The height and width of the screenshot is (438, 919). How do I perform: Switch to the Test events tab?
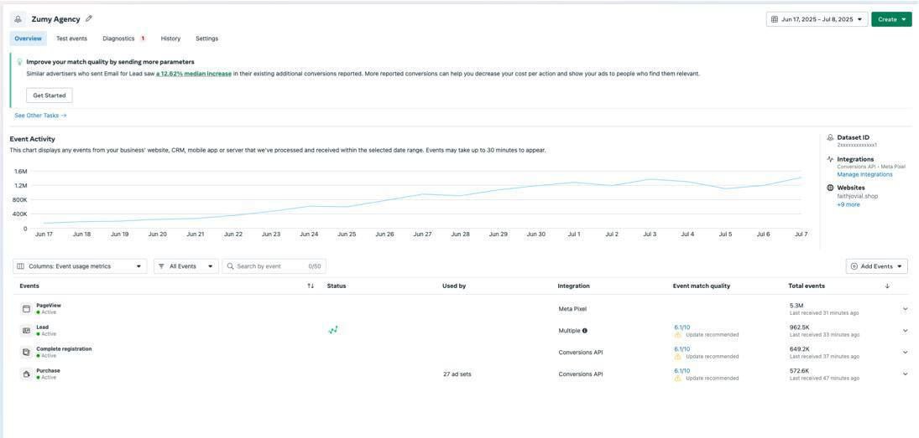[71, 39]
